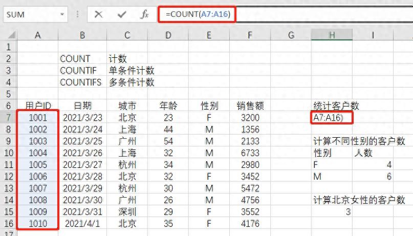Select column E header
The height and width of the screenshot is (236, 413).
click(209, 35)
